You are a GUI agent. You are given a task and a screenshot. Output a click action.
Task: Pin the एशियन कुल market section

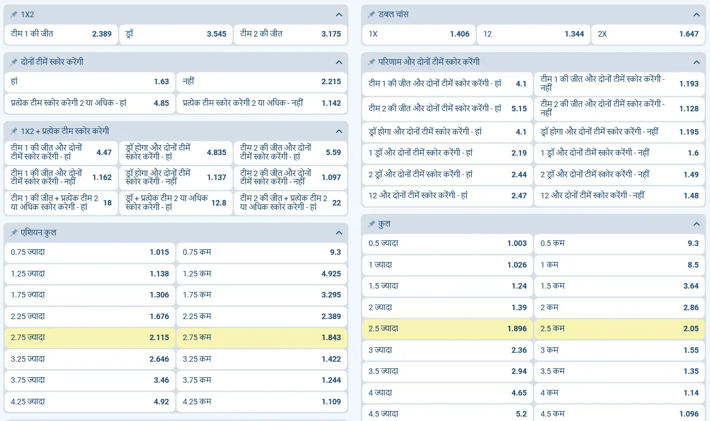click(x=14, y=233)
